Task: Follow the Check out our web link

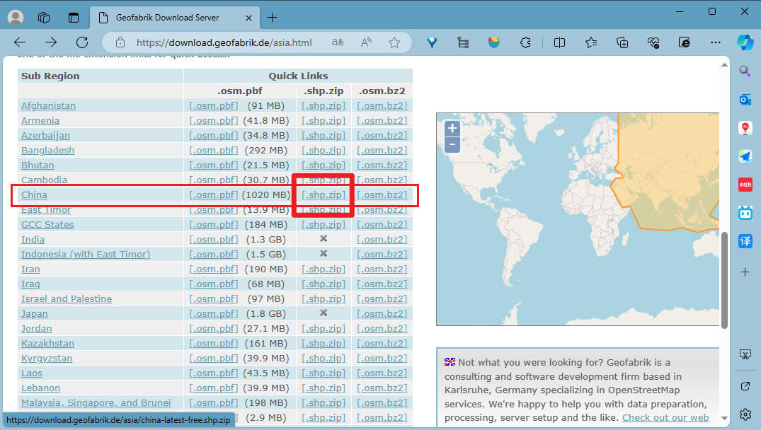Action: coord(665,417)
